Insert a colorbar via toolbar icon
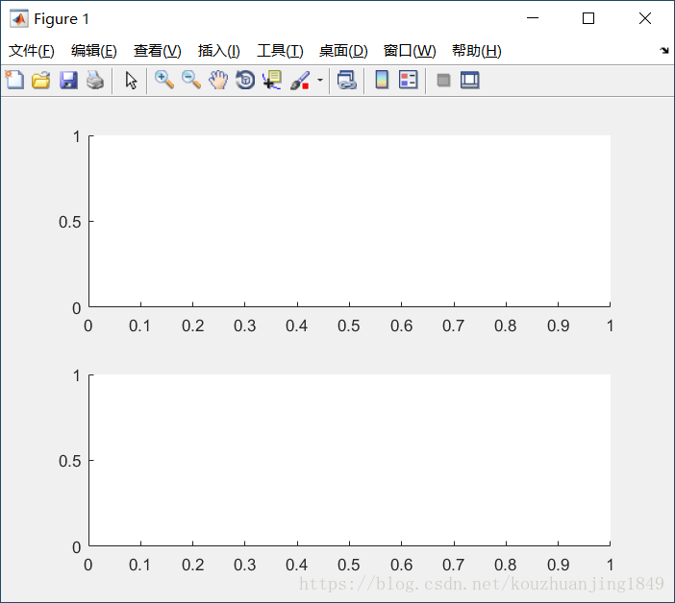Screen dimensions: 675x603 pyautogui.click(x=382, y=80)
